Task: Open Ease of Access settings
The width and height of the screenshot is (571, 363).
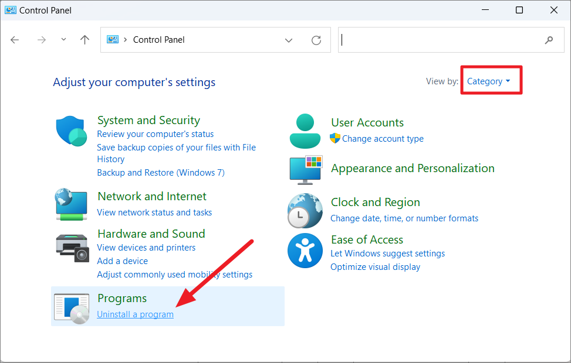Action: (x=367, y=239)
